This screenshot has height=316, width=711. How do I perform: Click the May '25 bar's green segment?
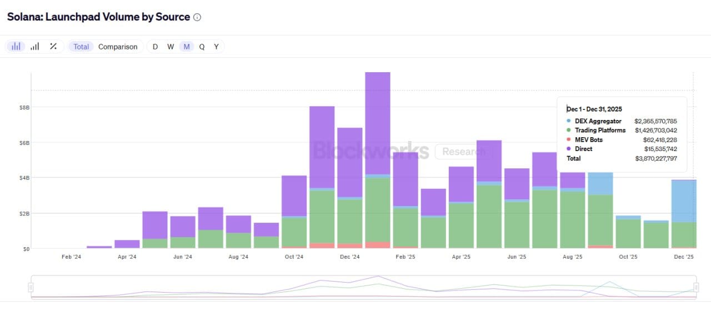tap(489, 217)
